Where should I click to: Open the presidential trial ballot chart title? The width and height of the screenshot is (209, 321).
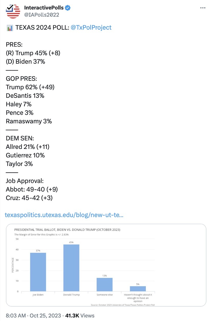coord(67,229)
